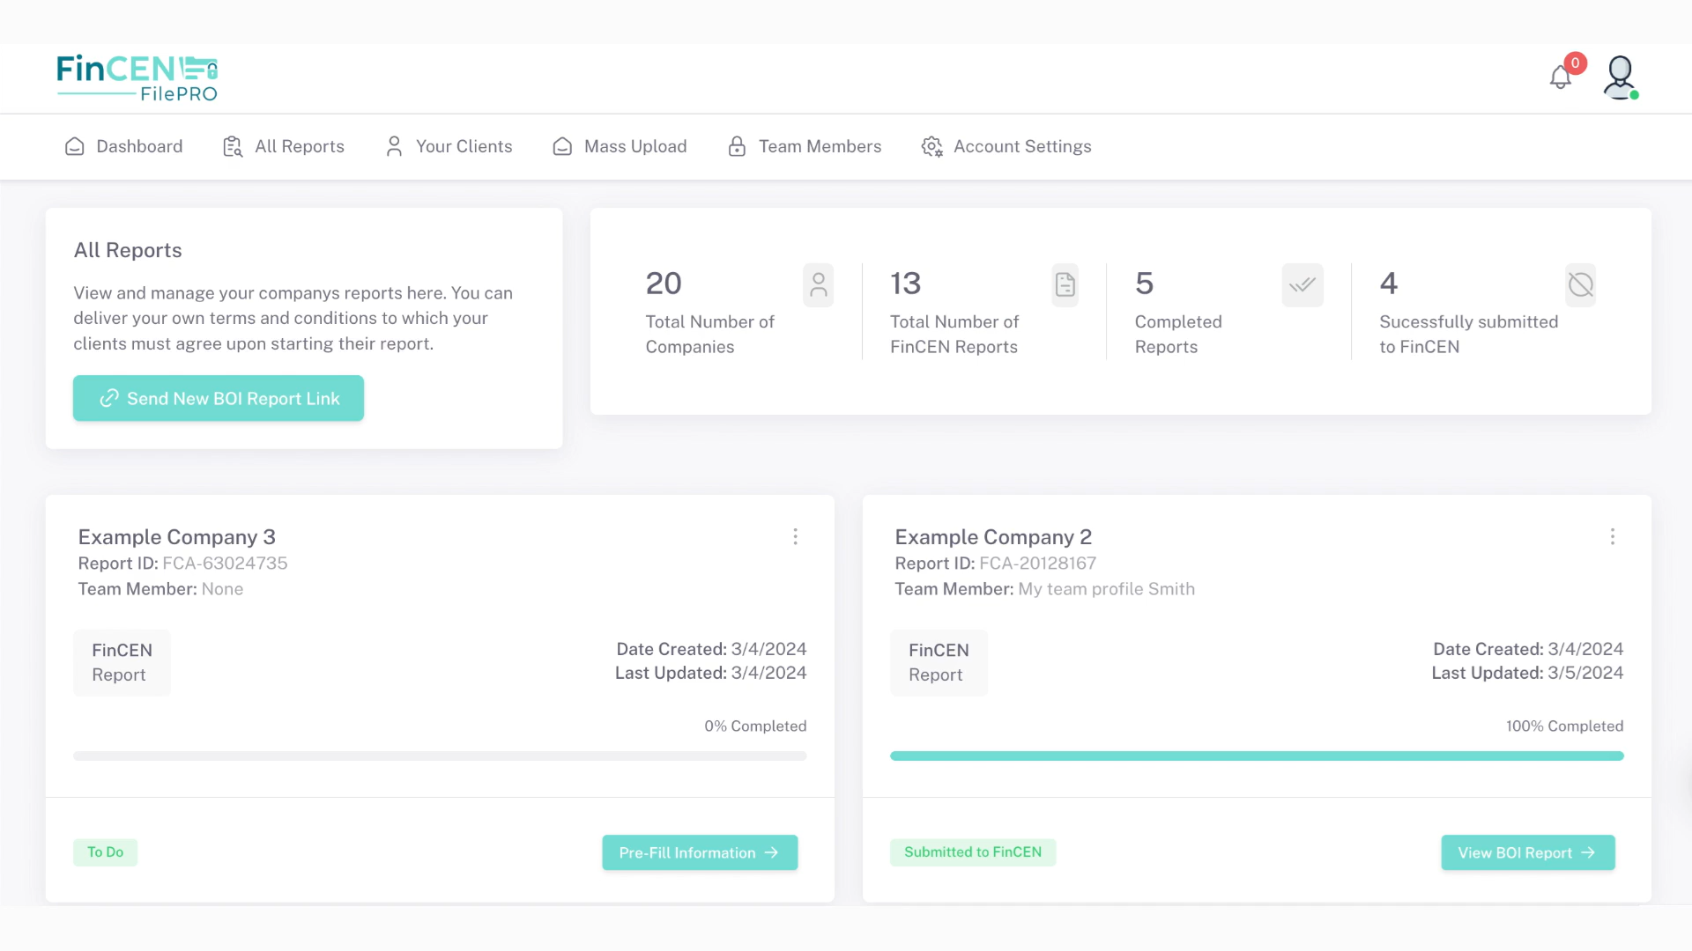Click the submitted to FinCEN stat icon

click(1580, 284)
